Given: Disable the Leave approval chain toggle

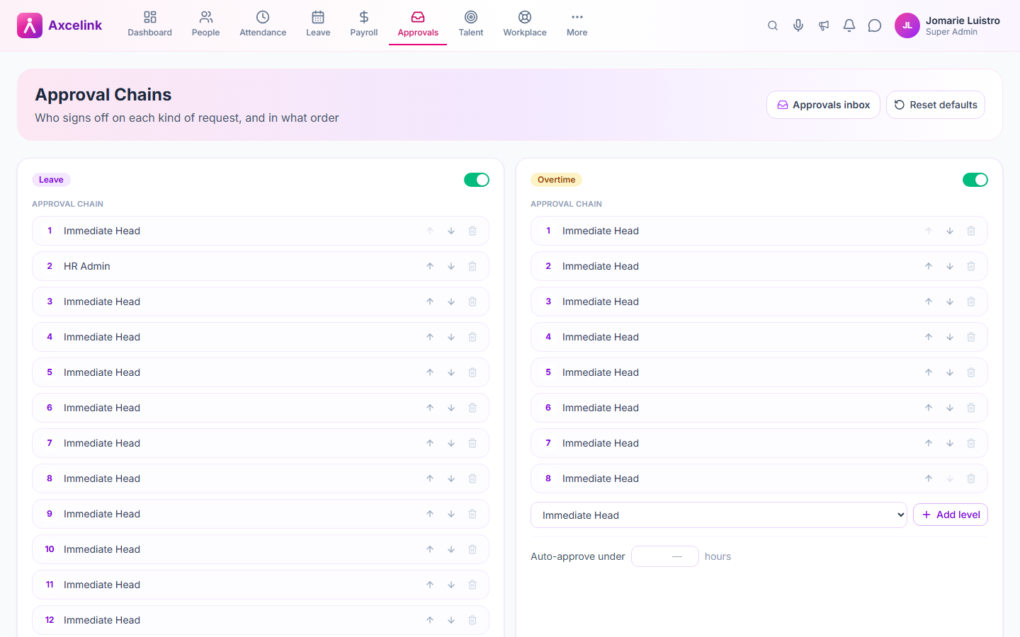Looking at the screenshot, I should 477,180.
